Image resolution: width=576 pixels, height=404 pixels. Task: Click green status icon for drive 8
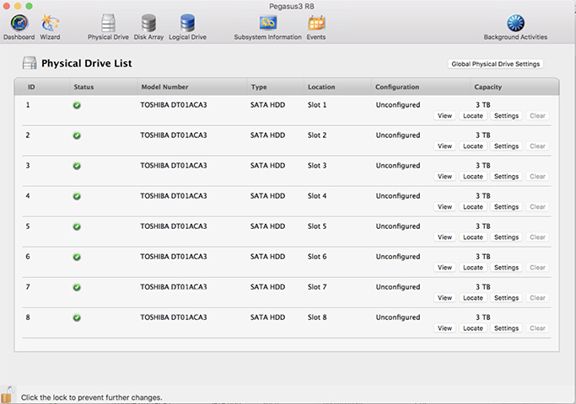pos(77,318)
